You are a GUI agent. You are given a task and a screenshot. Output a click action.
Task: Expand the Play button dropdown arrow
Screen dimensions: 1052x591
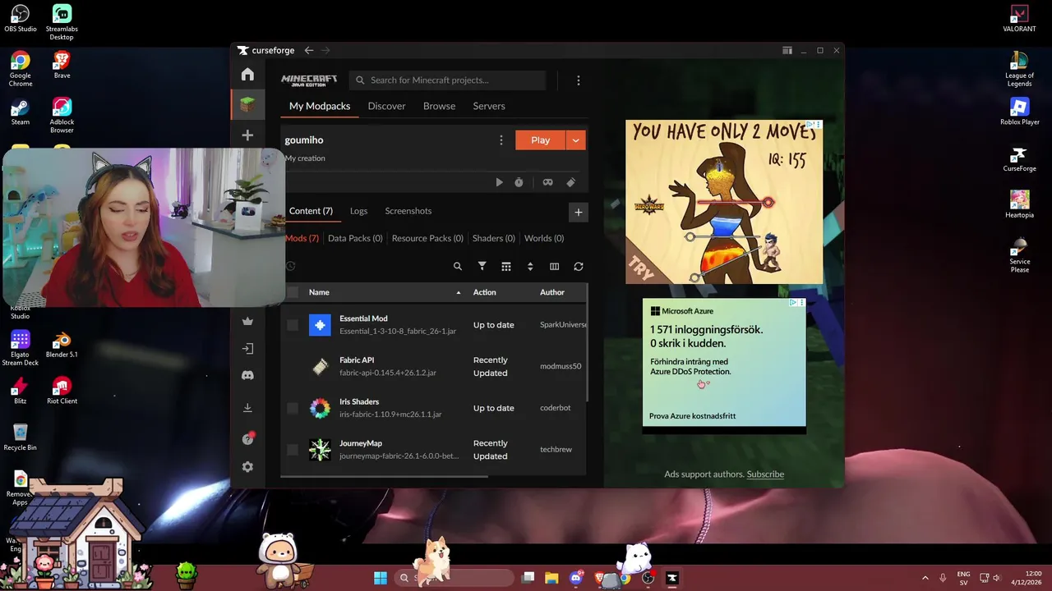pyautogui.click(x=575, y=140)
